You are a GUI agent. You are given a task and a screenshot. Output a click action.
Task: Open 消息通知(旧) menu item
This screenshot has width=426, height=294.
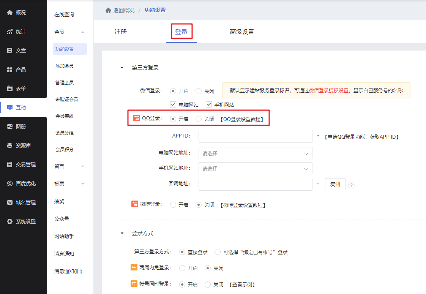(x=68, y=271)
